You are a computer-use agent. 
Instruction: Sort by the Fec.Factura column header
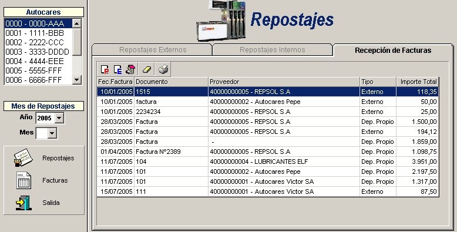click(115, 82)
